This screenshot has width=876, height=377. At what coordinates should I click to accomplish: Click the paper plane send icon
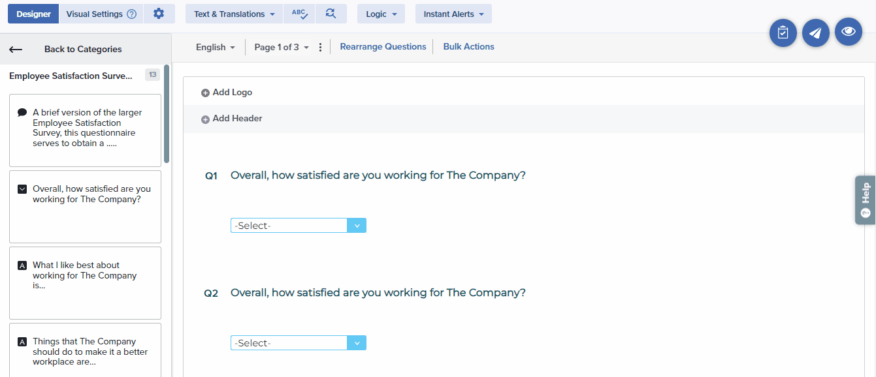815,33
